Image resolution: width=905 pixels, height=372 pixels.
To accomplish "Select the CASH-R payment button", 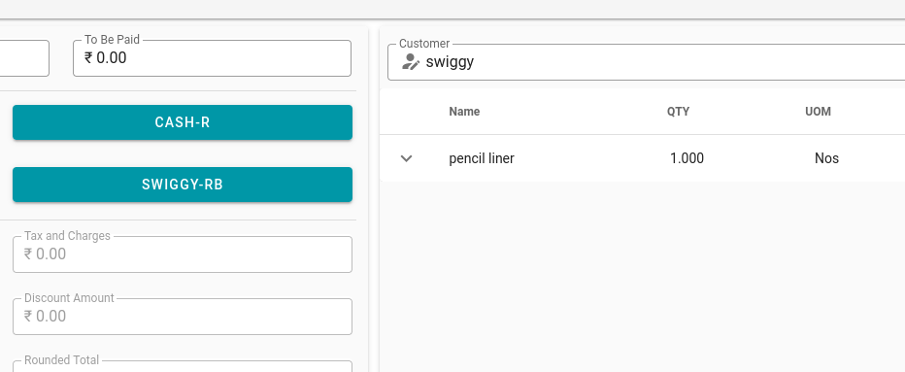I will (183, 122).
